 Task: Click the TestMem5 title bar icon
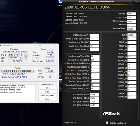(1, 46)
